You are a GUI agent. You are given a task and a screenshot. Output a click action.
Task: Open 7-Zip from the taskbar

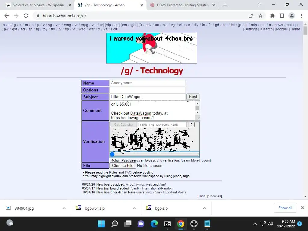(168, 224)
